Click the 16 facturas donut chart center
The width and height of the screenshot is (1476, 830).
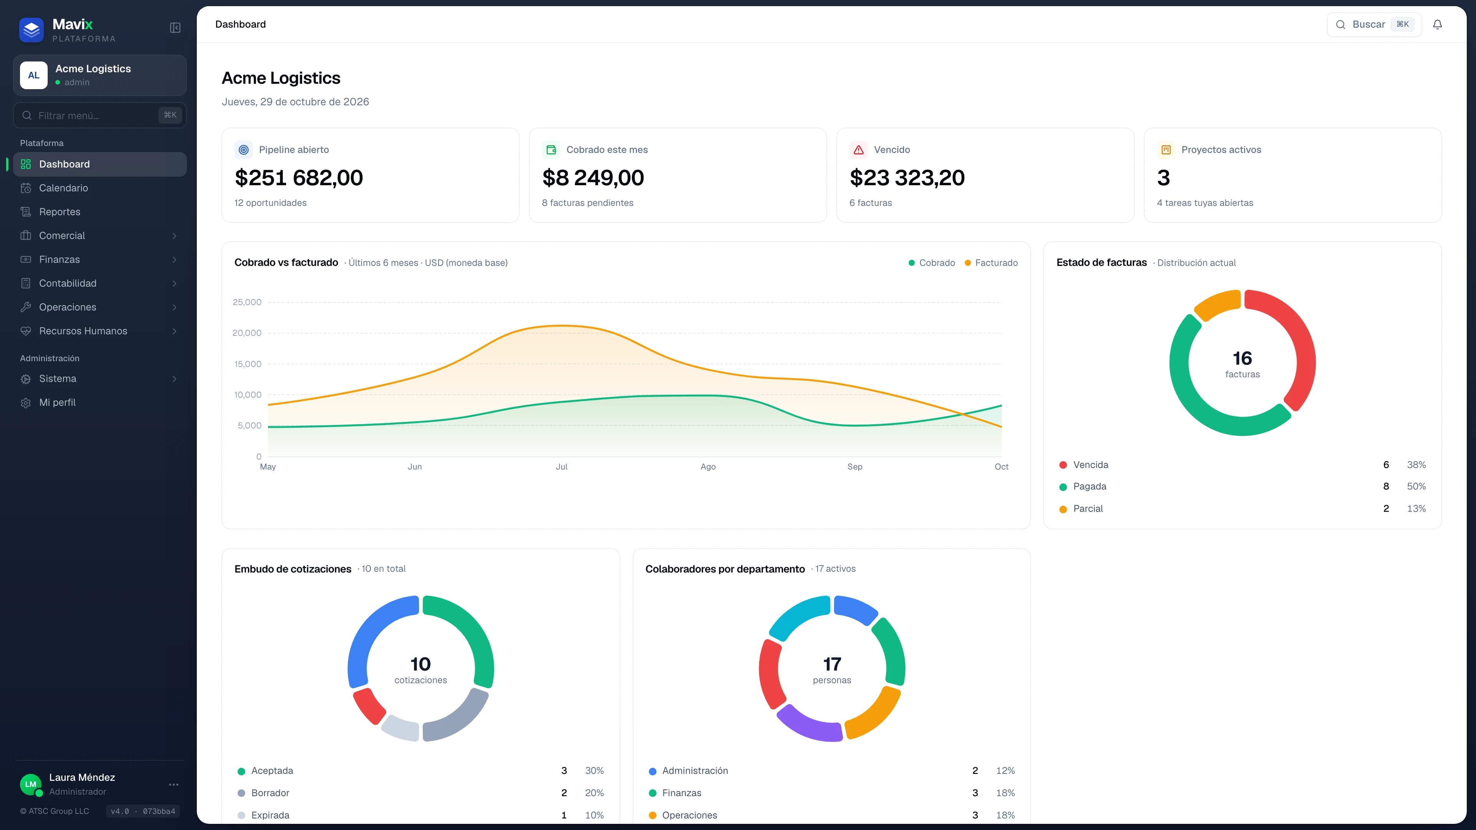click(1242, 364)
